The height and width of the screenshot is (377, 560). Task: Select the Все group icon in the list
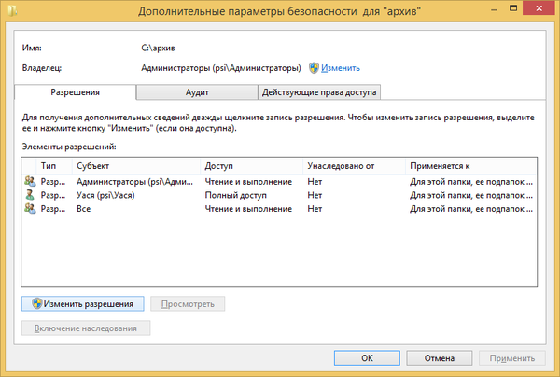coord(30,211)
